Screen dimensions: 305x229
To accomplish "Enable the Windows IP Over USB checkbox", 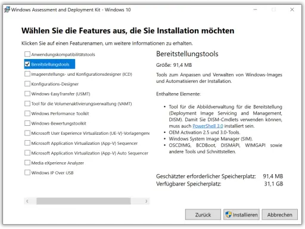I will (x=27, y=172).
